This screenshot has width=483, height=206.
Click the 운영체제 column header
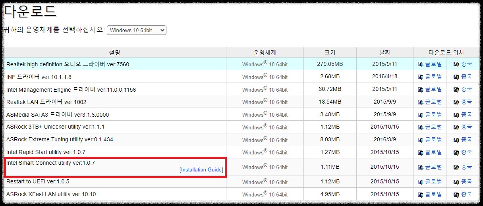[x=265, y=52]
